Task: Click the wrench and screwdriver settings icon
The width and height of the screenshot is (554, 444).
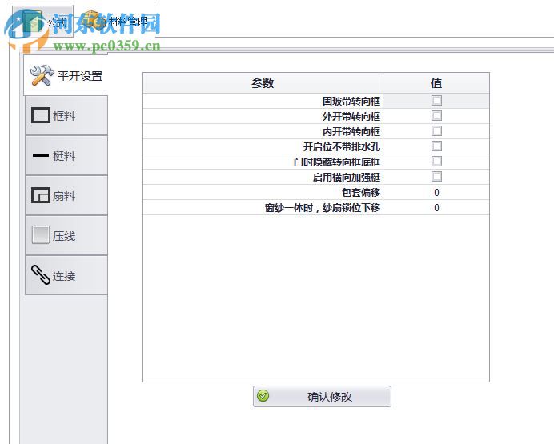Action: pos(42,75)
